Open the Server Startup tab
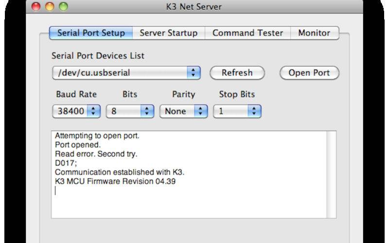Image resolution: width=389 pixels, height=243 pixels. point(169,33)
